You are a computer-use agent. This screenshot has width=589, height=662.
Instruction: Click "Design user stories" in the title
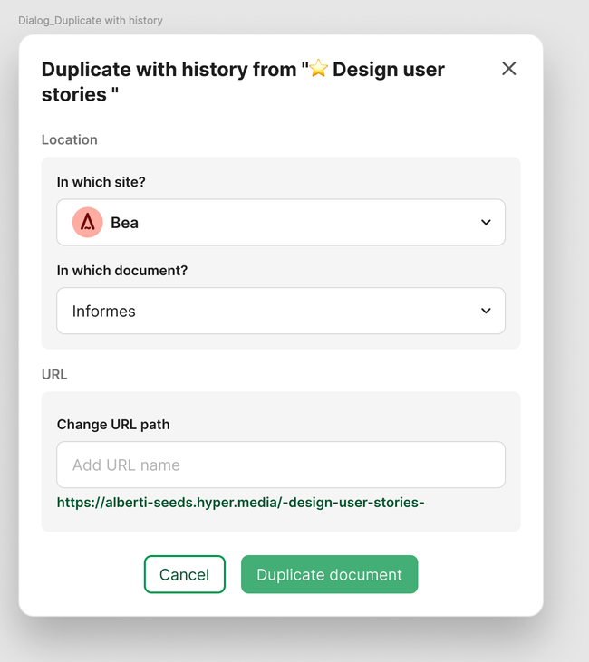388,70
